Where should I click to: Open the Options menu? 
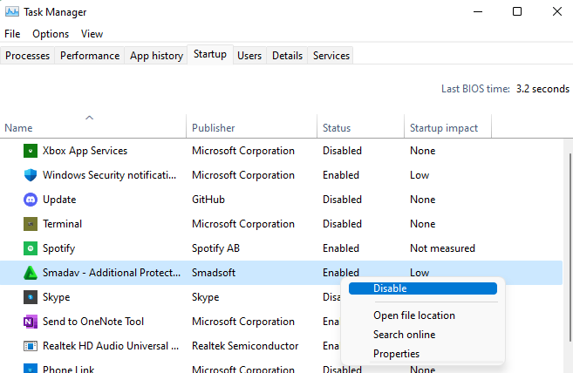(x=51, y=34)
